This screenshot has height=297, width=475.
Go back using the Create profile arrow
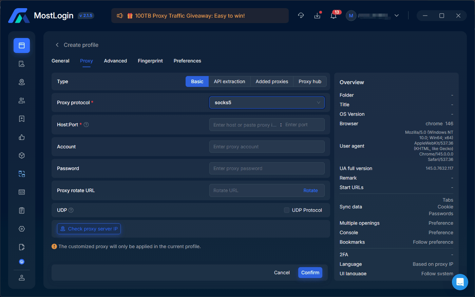click(57, 45)
